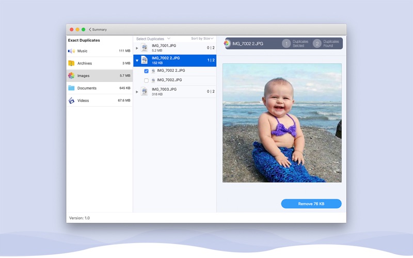Click the Images category icon

[71, 76]
